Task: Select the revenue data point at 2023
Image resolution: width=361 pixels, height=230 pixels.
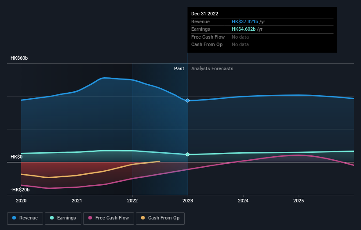Action: click(x=188, y=101)
